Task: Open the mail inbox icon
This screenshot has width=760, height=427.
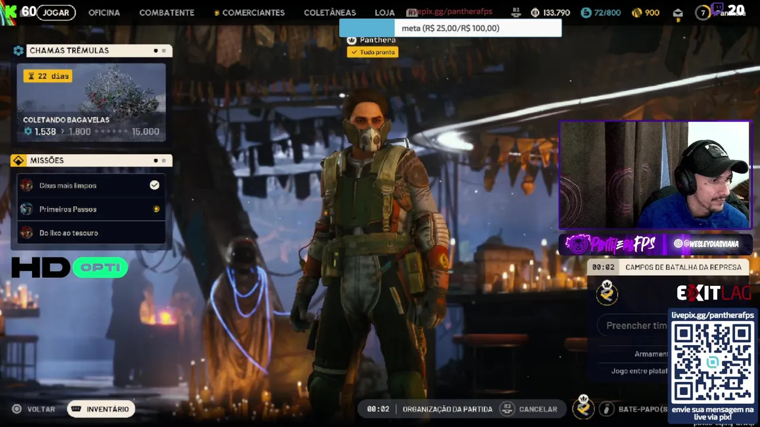Action: tap(678, 13)
